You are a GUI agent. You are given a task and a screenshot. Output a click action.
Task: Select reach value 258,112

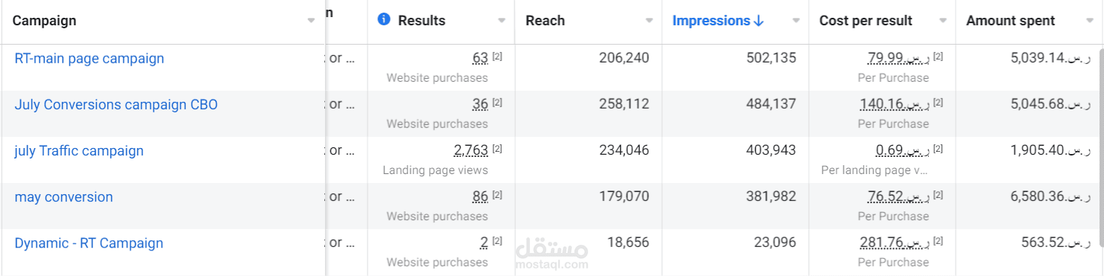coord(624,104)
